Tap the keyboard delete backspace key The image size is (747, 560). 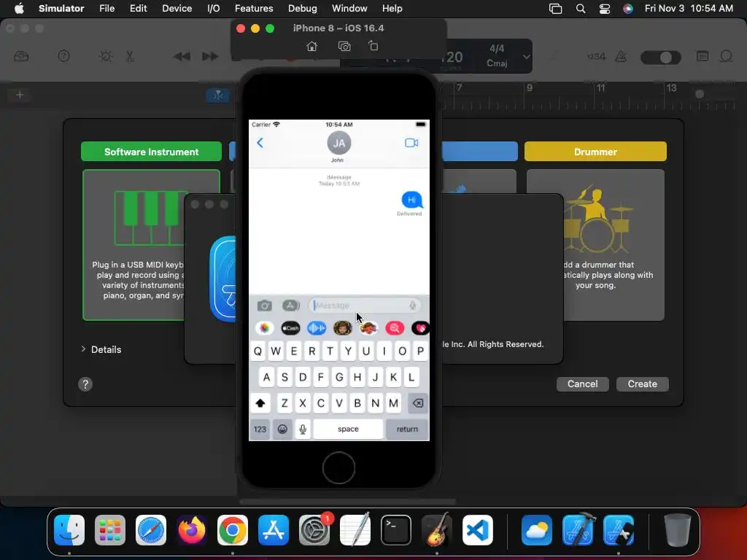pyautogui.click(x=418, y=403)
